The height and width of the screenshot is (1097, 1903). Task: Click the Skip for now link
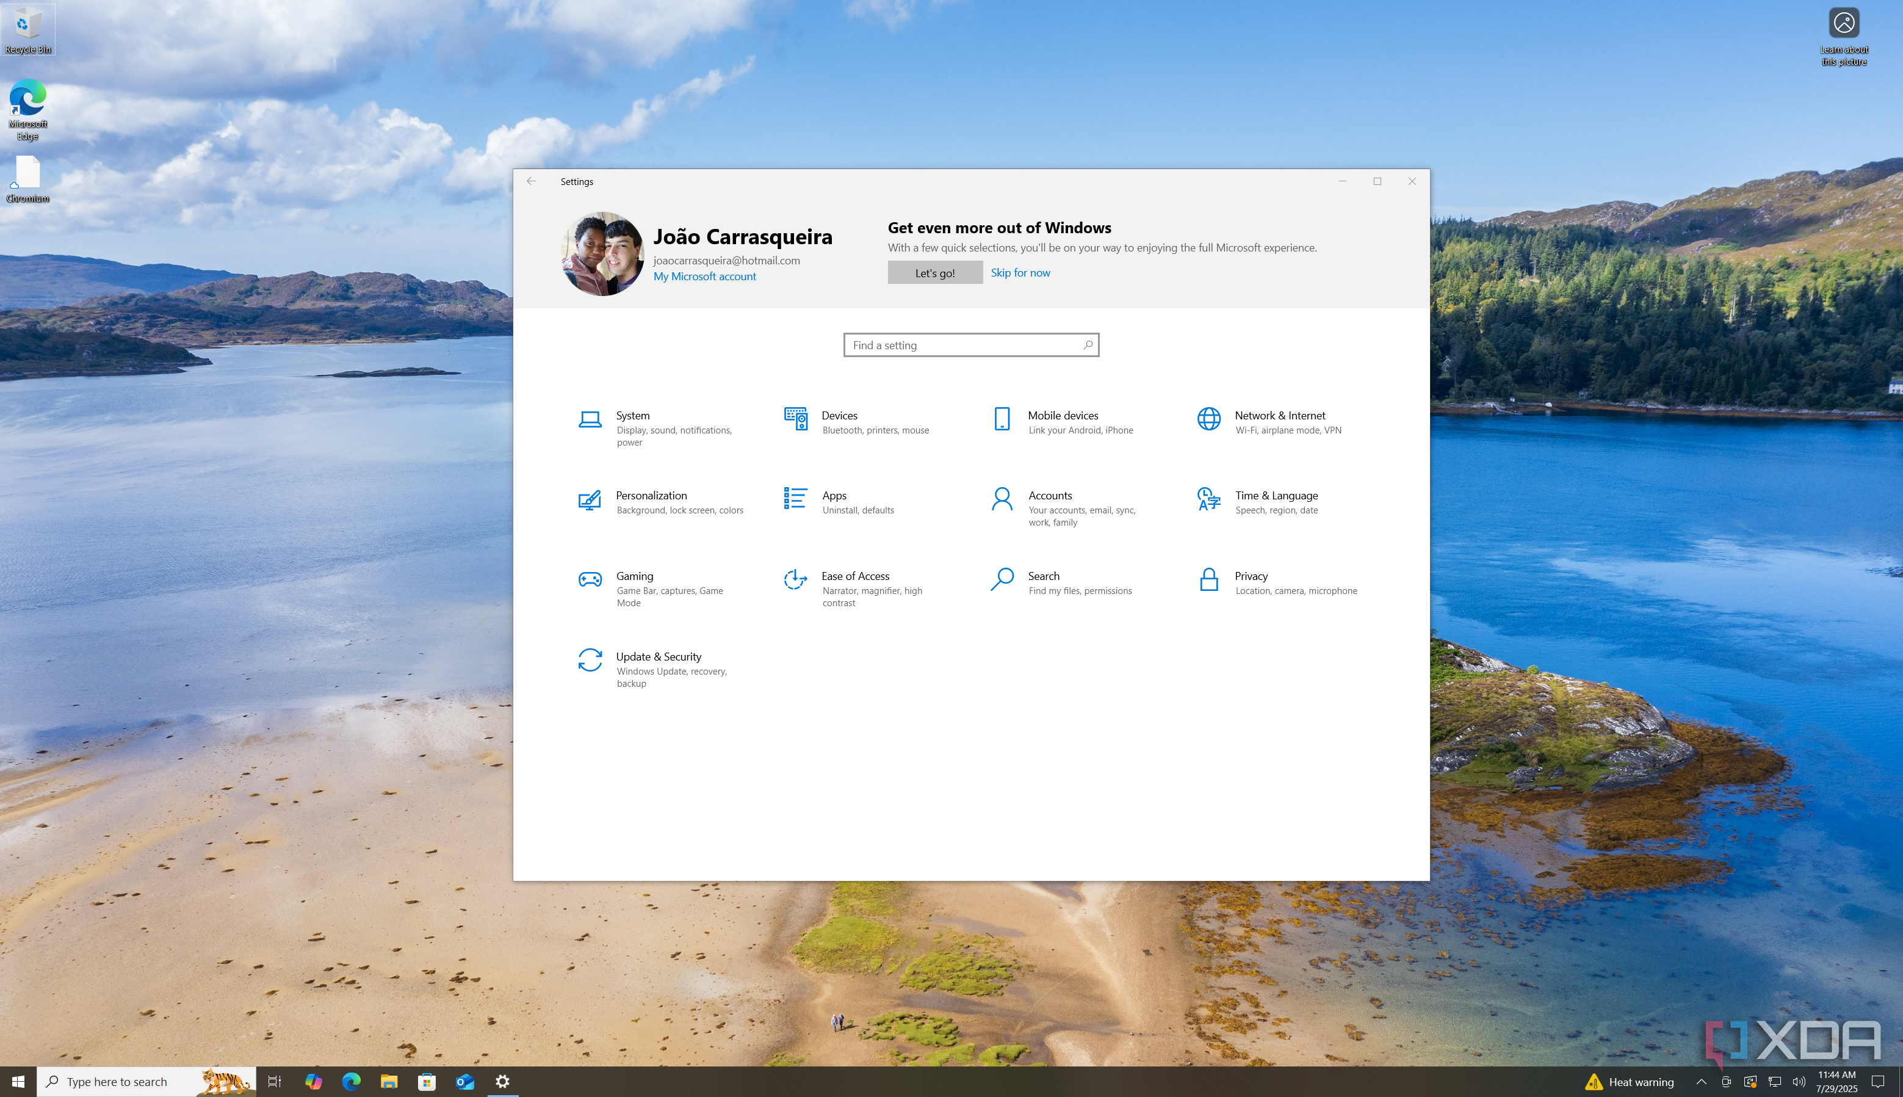(1020, 273)
